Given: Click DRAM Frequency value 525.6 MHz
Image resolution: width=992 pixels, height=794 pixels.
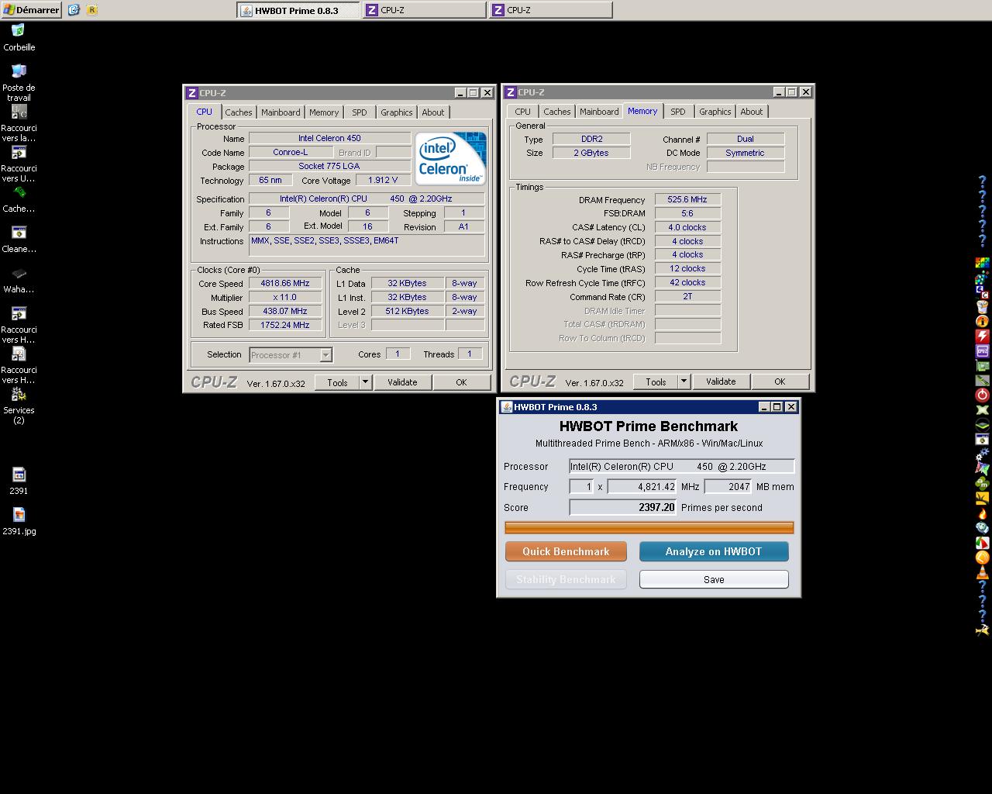Looking at the screenshot, I should (x=687, y=199).
